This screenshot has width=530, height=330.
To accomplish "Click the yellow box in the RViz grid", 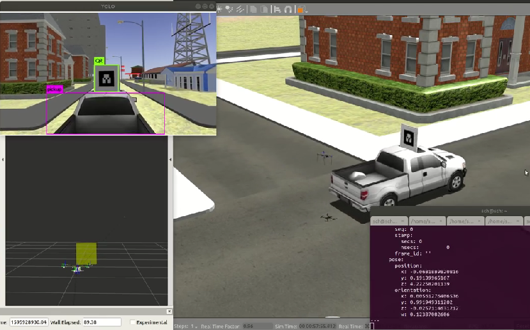I will tap(86, 253).
